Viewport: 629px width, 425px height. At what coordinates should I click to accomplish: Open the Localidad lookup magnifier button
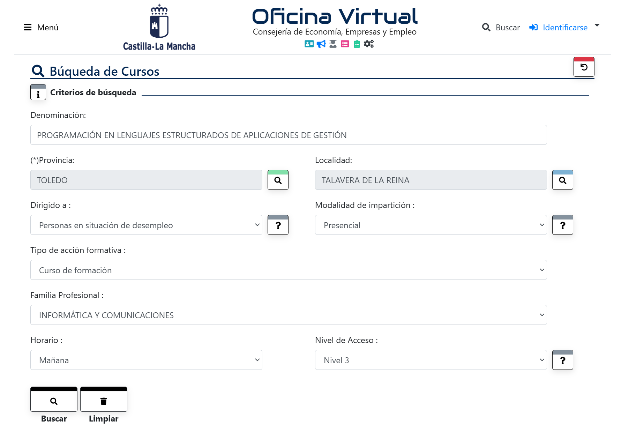click(562, 180)
